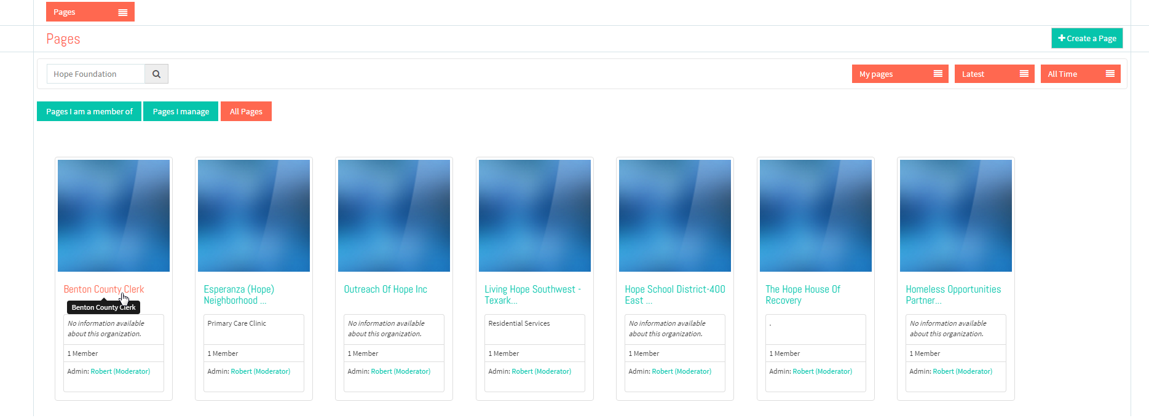Open Esperanza (Hope) Neighborhood page link
The width and height of the screenshot is (1149, 418).
click(x=239, y=294)
